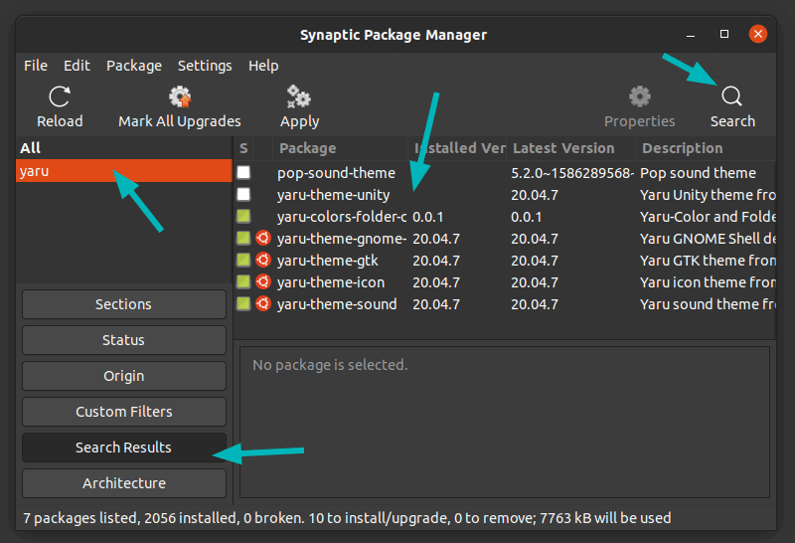The width and height of the screenshot is (795, 543).
Task: Click Ubuntu logo icon beside yaru-theme-sound
Action: click(263, 304)
